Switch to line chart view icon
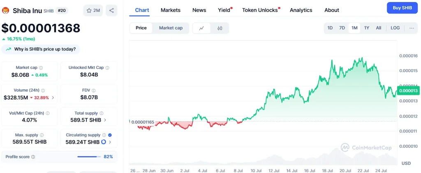This screenshot has height=173, width=421. point(201,28)
